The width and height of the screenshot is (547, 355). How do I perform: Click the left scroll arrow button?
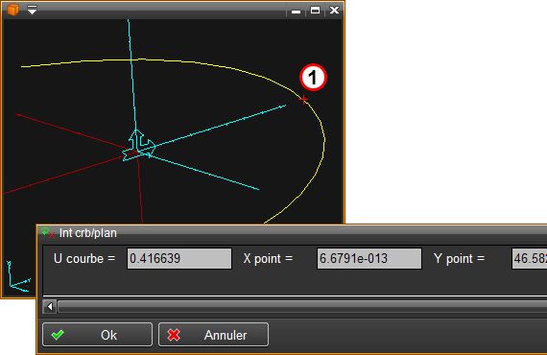point(50,306)
